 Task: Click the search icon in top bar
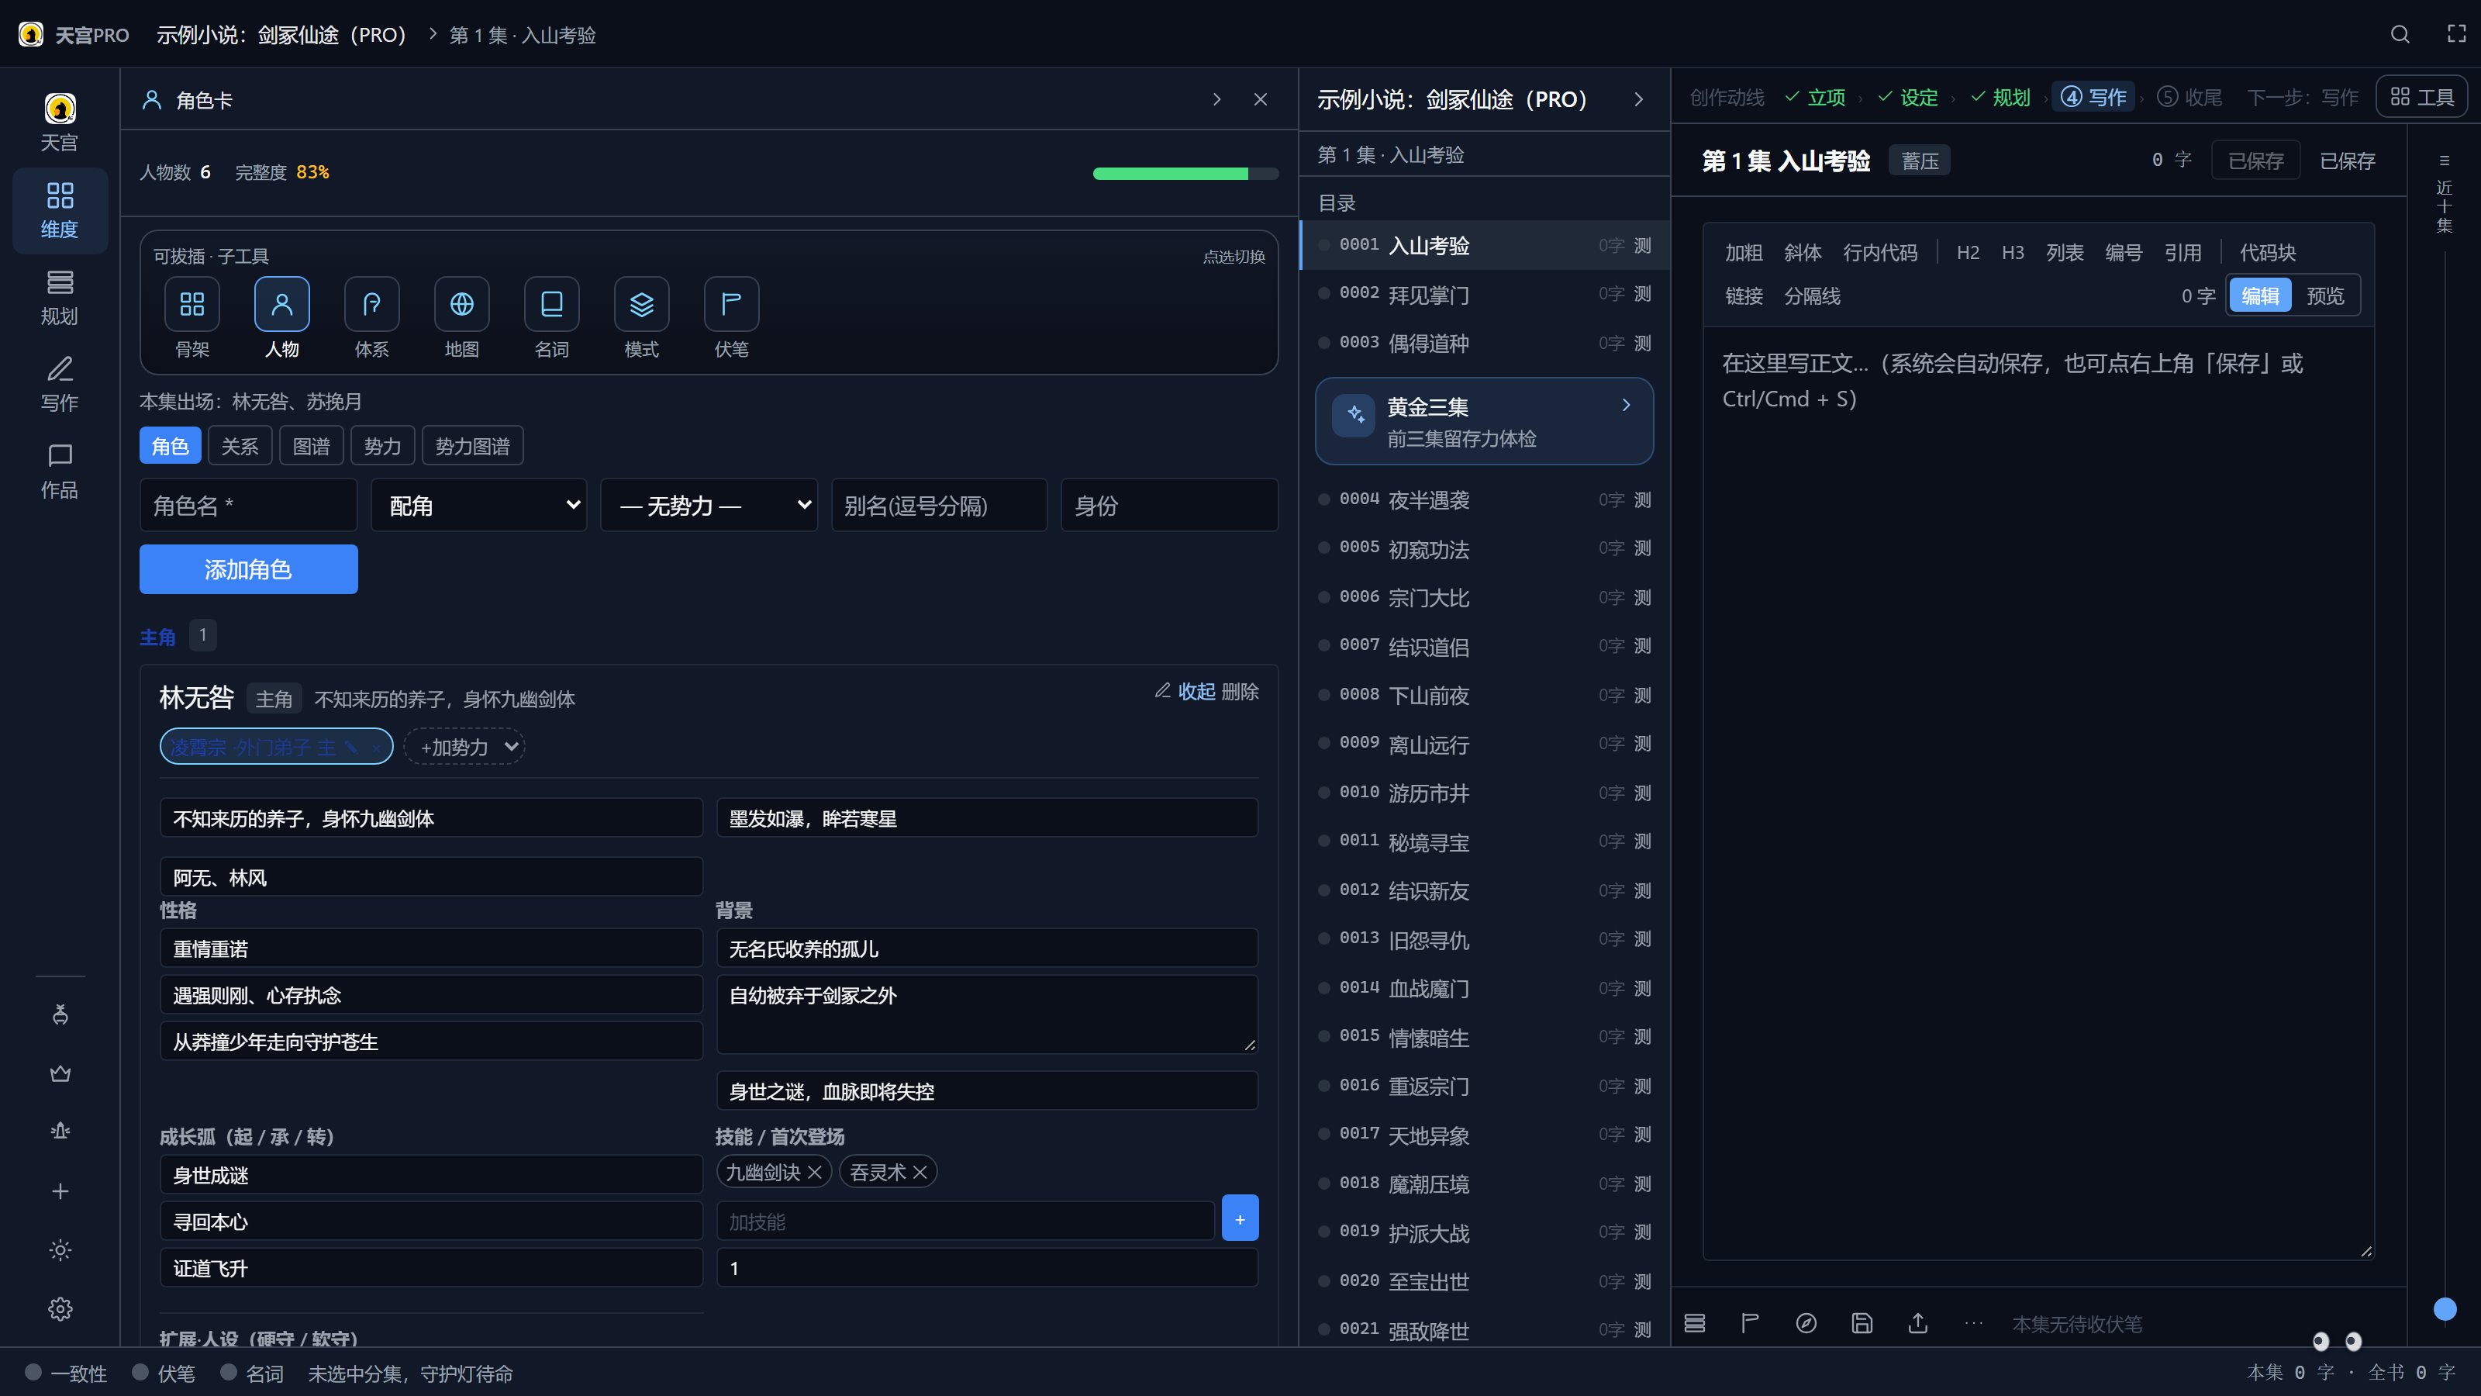(x=2399, y=35)
